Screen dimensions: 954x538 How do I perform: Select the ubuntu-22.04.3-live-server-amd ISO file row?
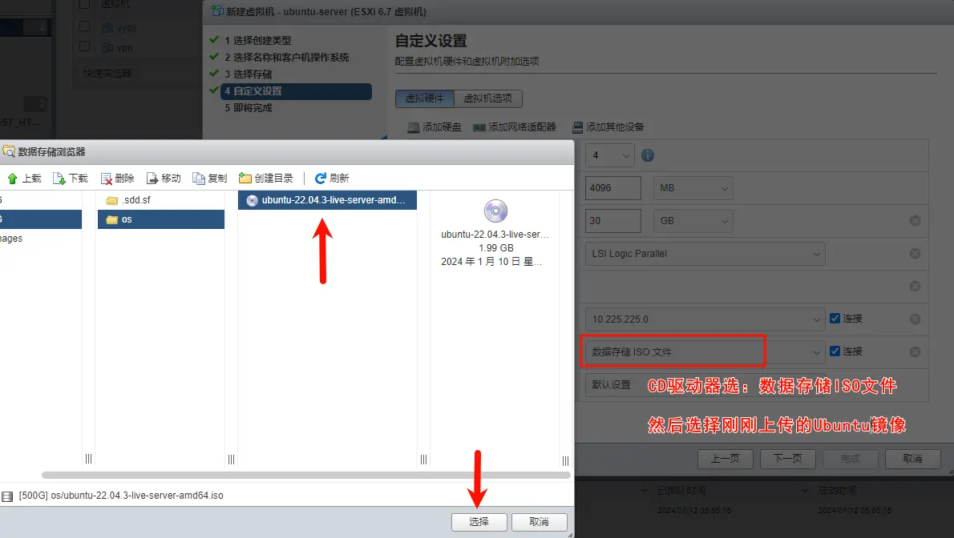tap(327, 200)
